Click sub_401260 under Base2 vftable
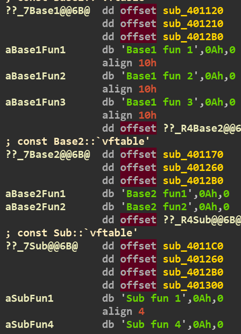This screenshot has width=241, height=334. [x=193, y=168]
